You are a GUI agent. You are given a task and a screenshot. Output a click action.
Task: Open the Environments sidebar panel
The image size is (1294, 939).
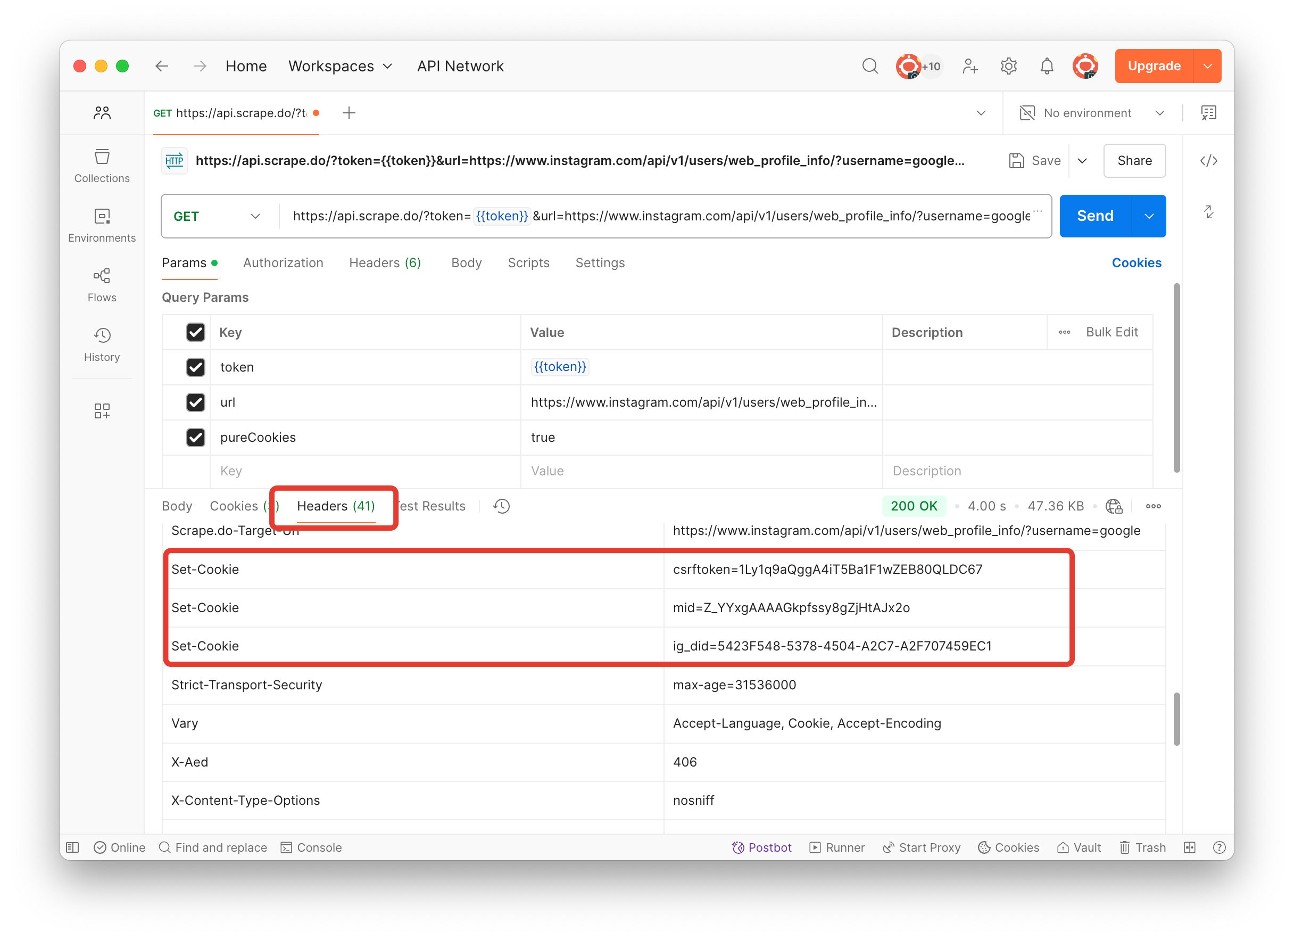(x=102, y=225)
